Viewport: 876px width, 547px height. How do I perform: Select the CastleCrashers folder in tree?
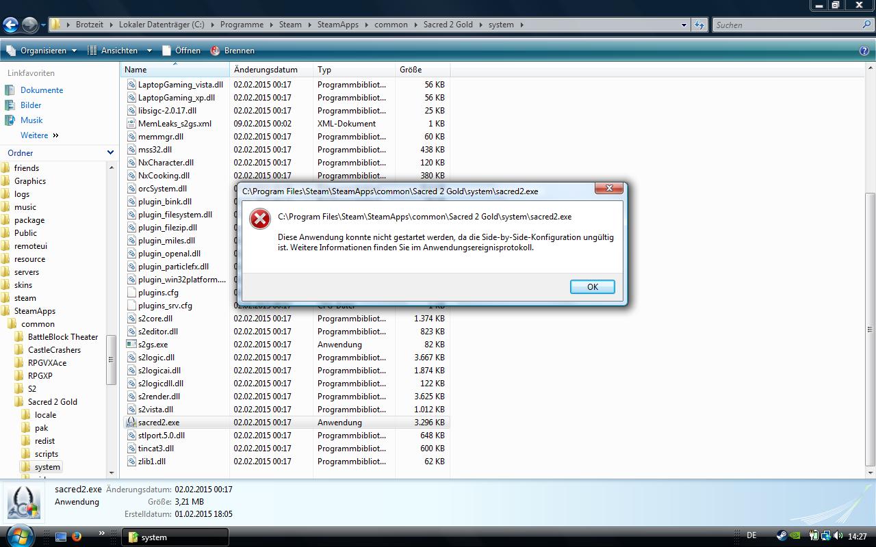(x=54, y=350)
